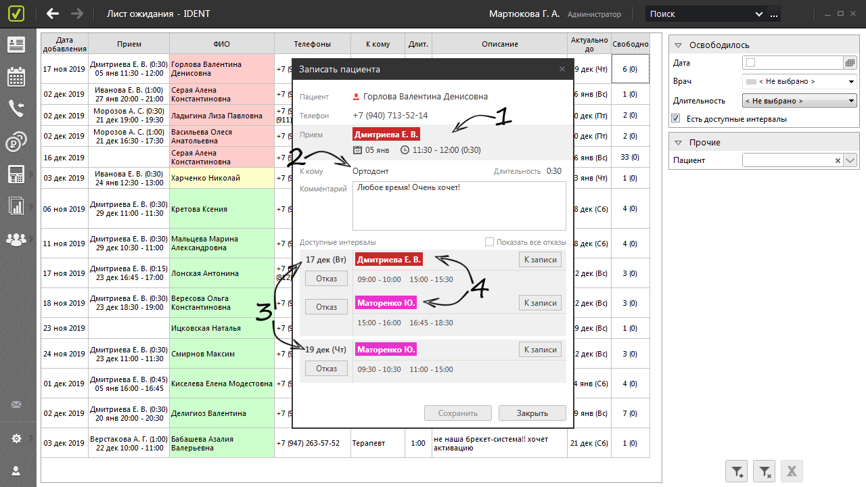Click the Сохранить button
Screen dimensions: 866x487
[x=458, y=413]
